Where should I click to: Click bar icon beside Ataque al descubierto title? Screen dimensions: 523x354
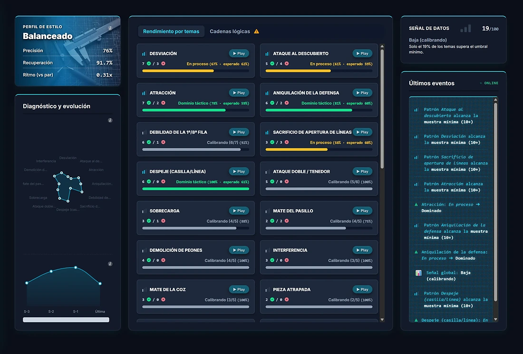pyautogui.click(x=267, y=54)
